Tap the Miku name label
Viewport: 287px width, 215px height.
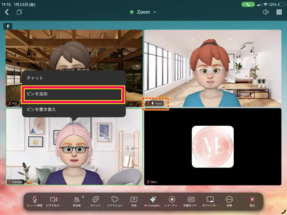(152, 182)
